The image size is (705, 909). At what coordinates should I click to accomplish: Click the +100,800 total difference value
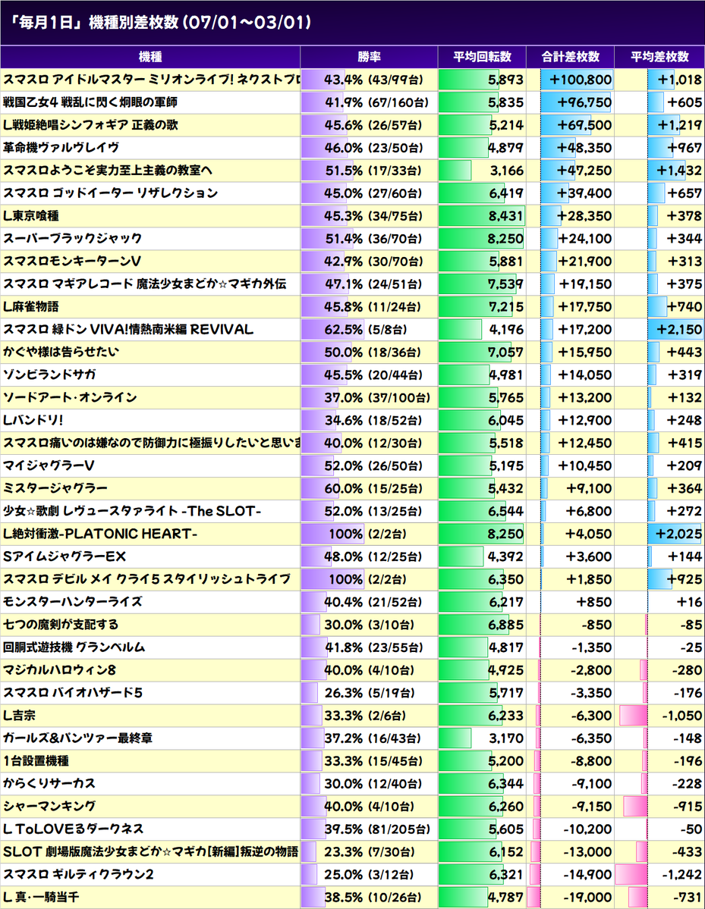[x=581, y=80]
